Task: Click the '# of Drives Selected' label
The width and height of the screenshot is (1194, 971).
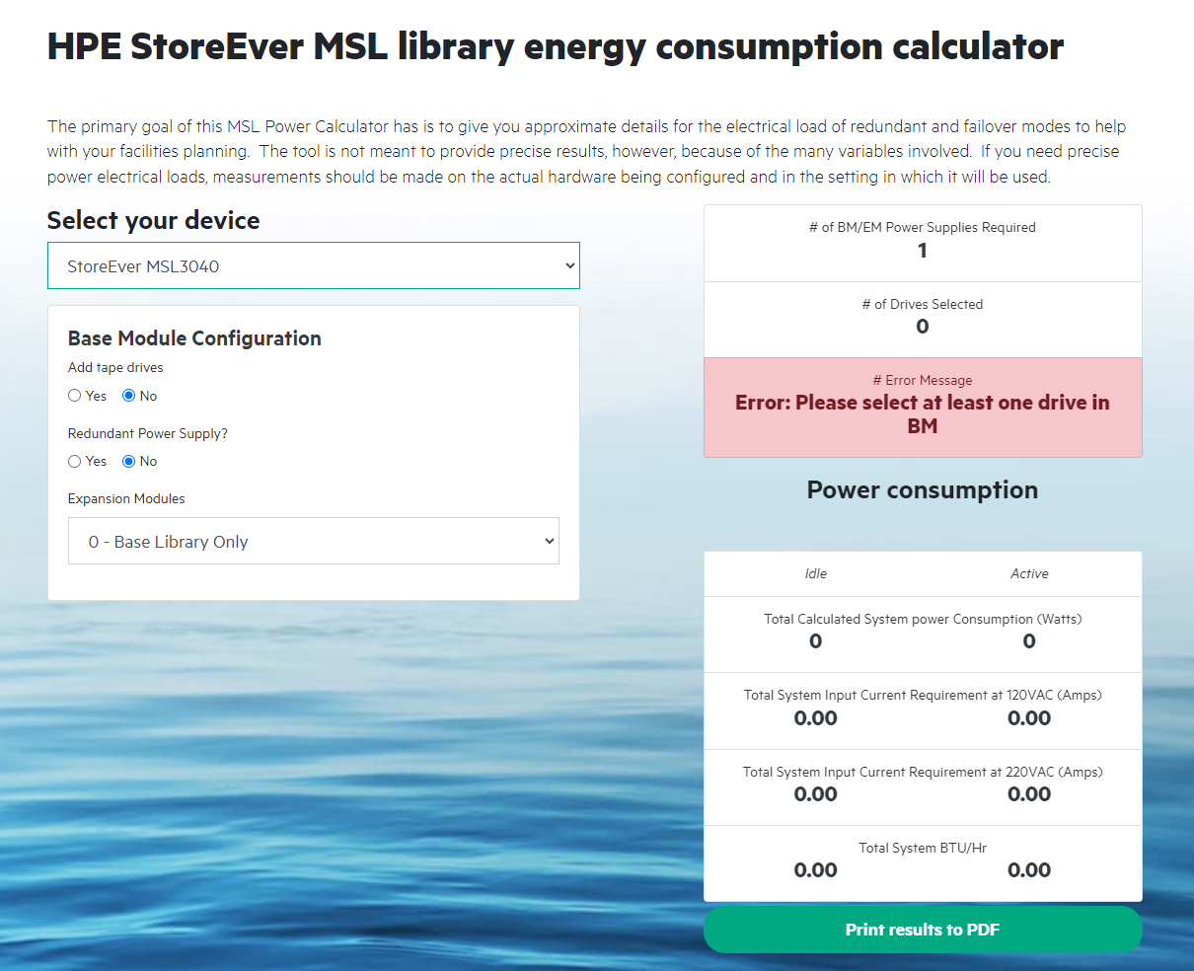Action: point(923,304)
